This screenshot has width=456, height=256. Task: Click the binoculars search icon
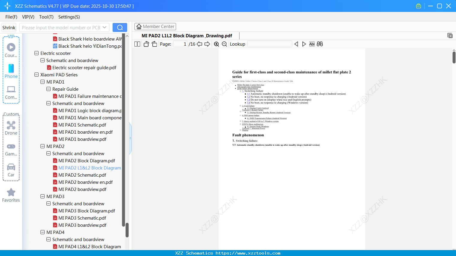point(320,44)
